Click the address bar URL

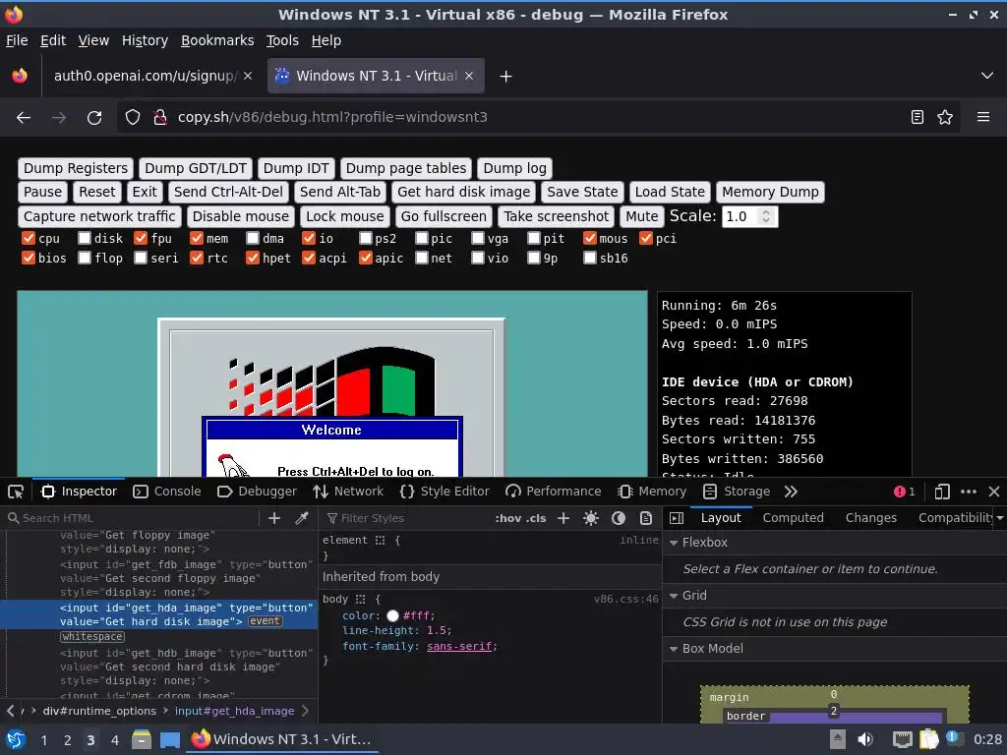pyautogui.click(x=332, y=118)
